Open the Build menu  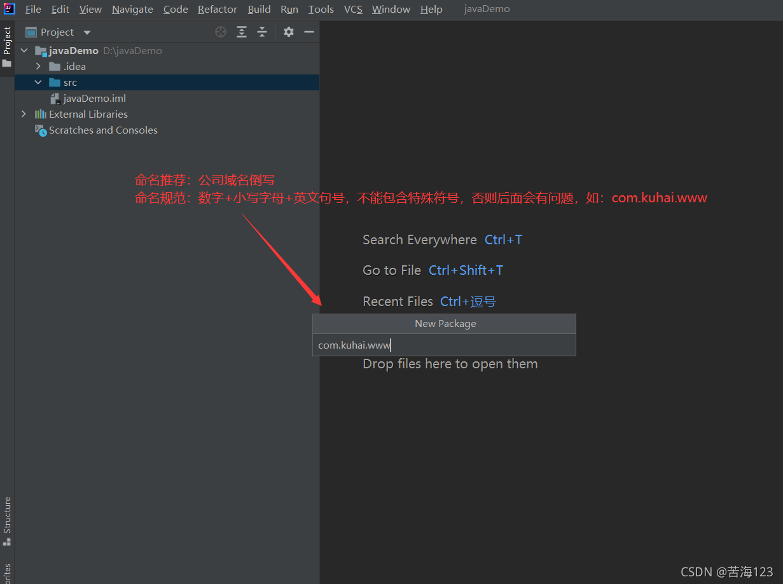click(x=260, y=9)
